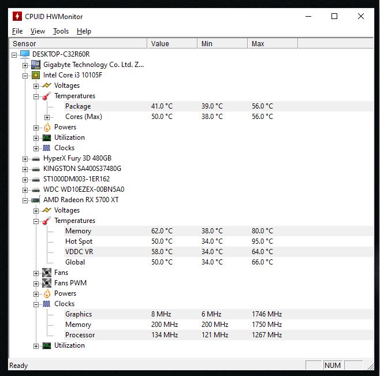The height and width of the screenshot is (376, 380).
Task: Click the graphics card icon beside AMD Radeon
Action: 36,200
